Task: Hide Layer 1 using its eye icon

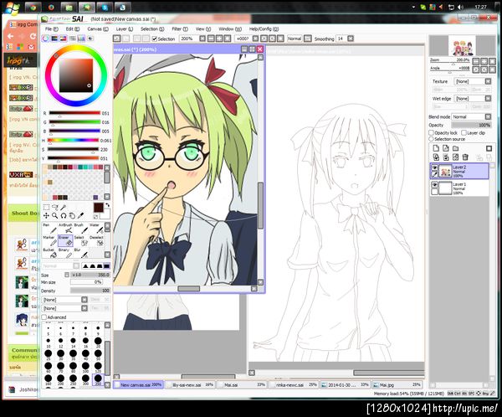Action: (434, 184)
